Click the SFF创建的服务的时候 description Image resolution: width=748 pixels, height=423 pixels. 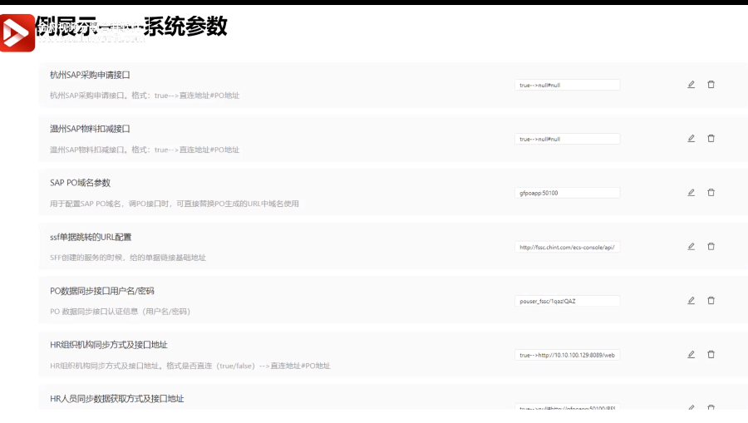pyautogui.click(x=128, y=258)
